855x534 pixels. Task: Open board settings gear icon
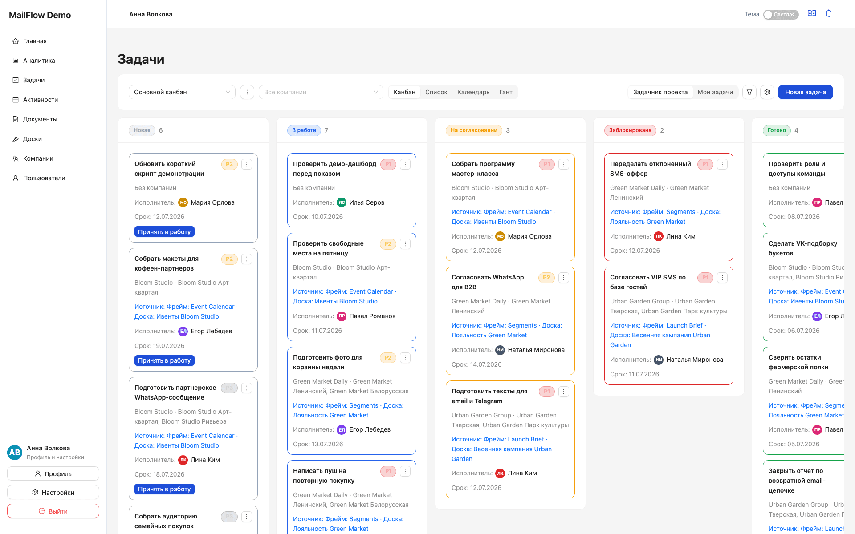pos(767,92)
